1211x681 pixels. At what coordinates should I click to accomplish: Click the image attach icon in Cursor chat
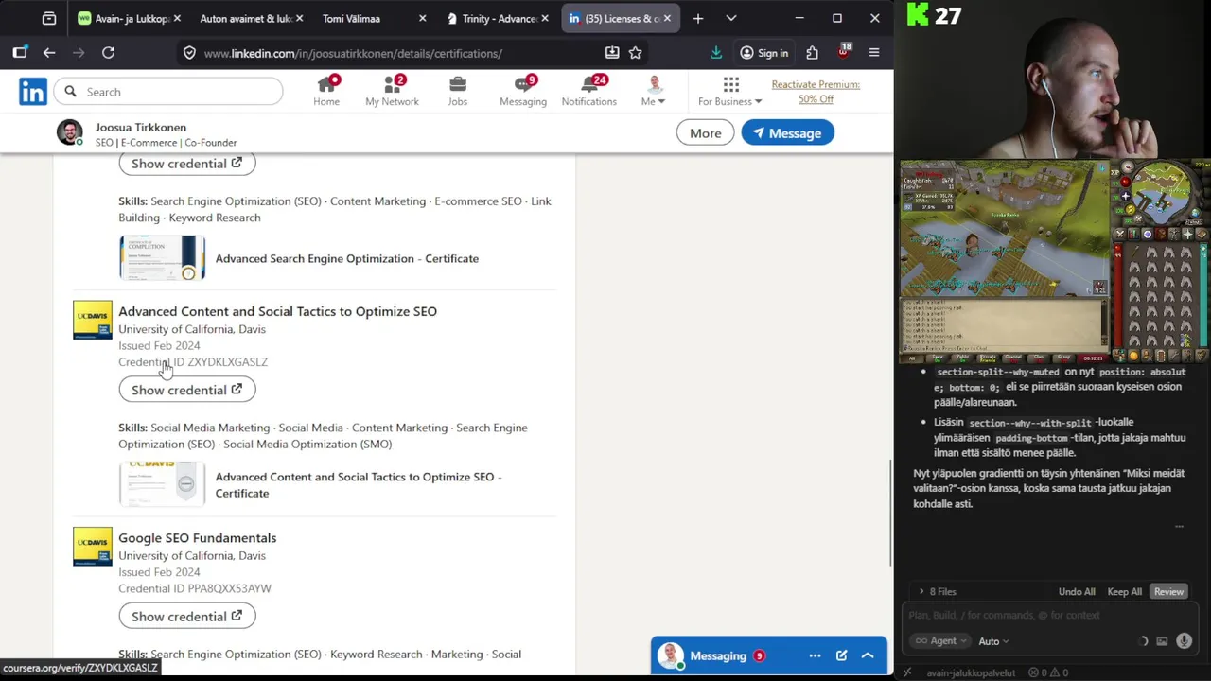[x=1162, y=641]
